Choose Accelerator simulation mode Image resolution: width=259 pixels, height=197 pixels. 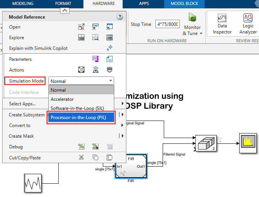(x=81, y=99)
